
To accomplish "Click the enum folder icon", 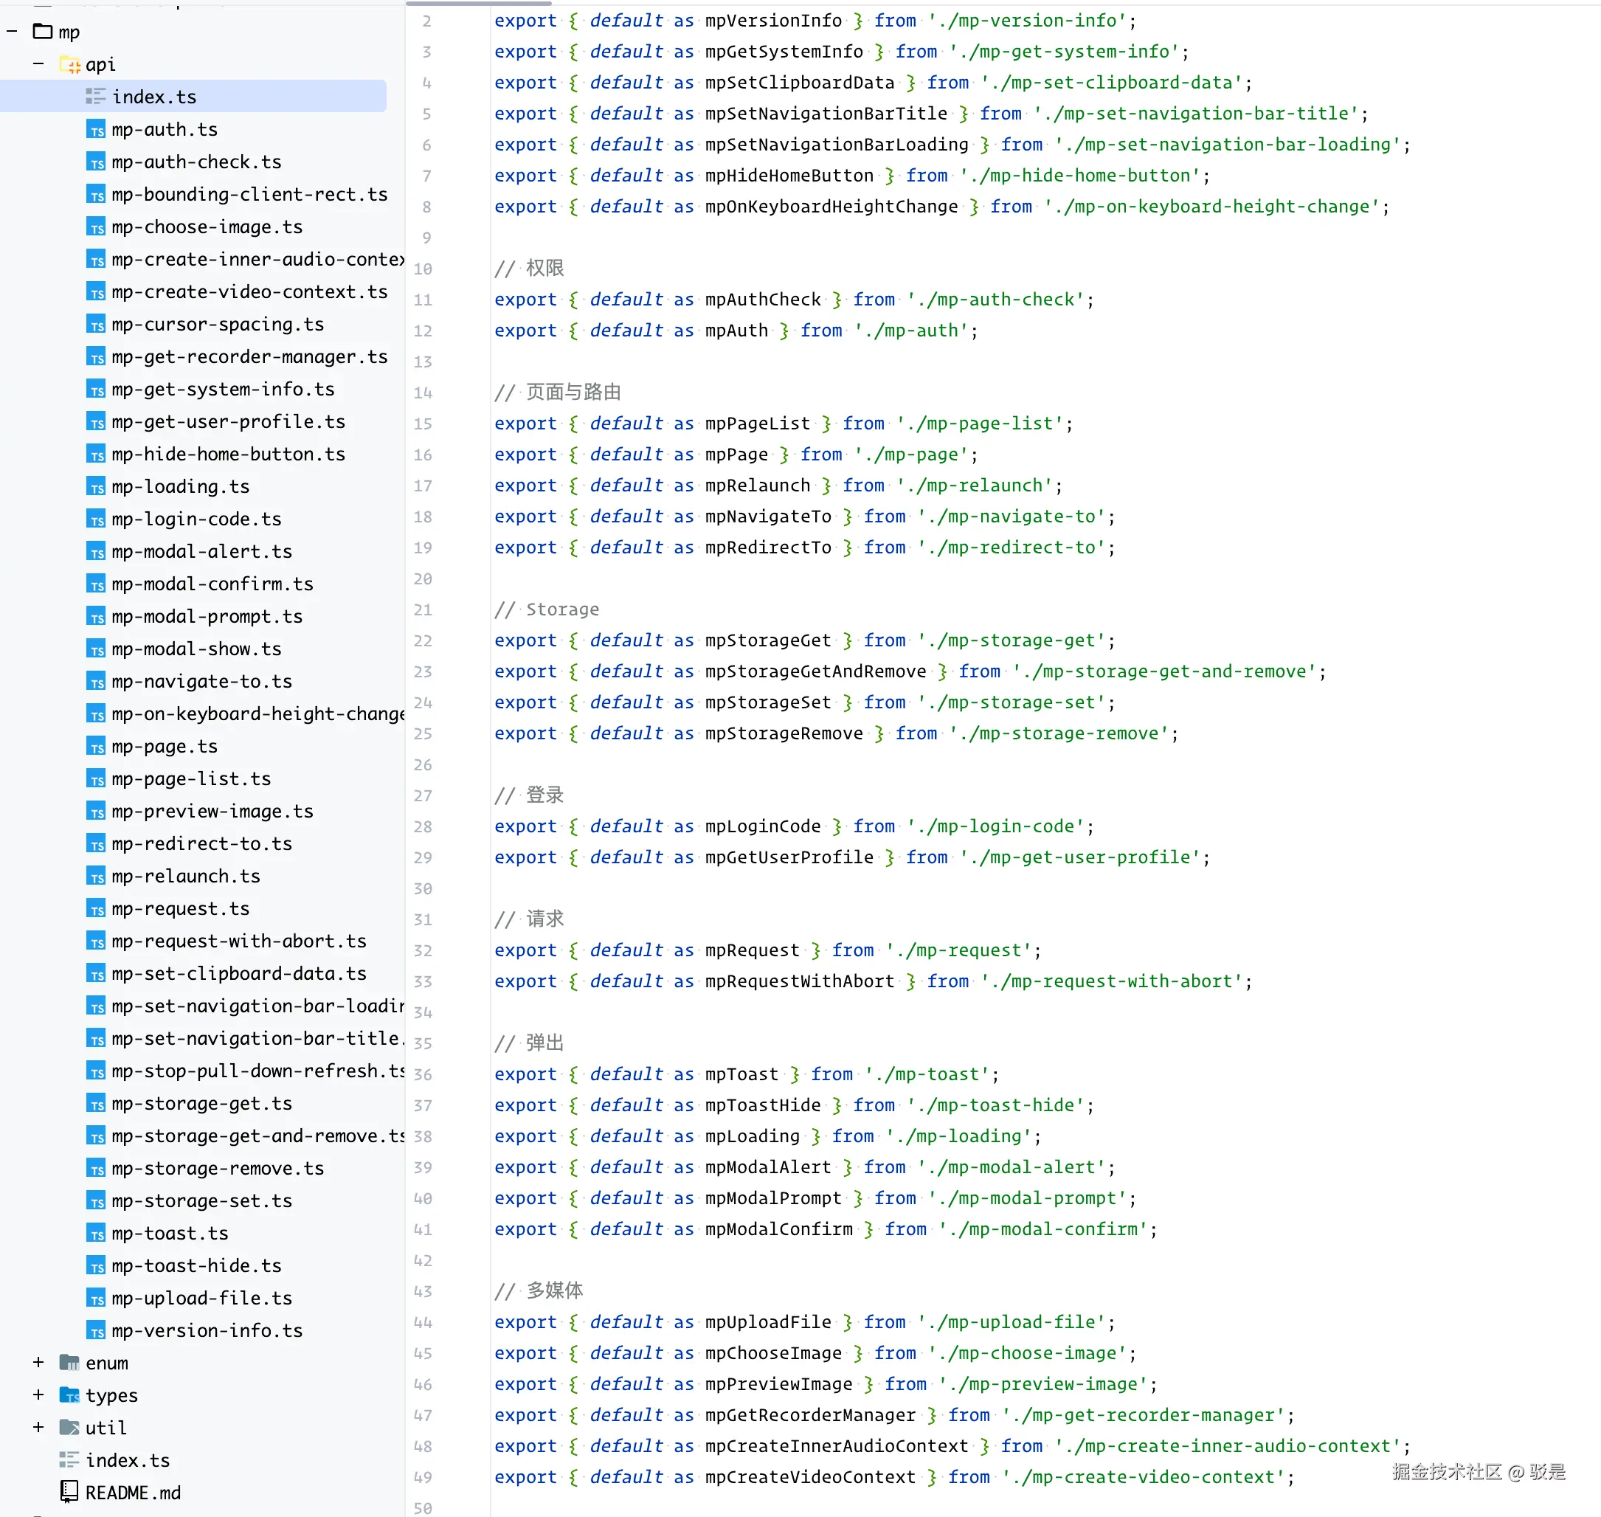I will (x=69, y=1363).
